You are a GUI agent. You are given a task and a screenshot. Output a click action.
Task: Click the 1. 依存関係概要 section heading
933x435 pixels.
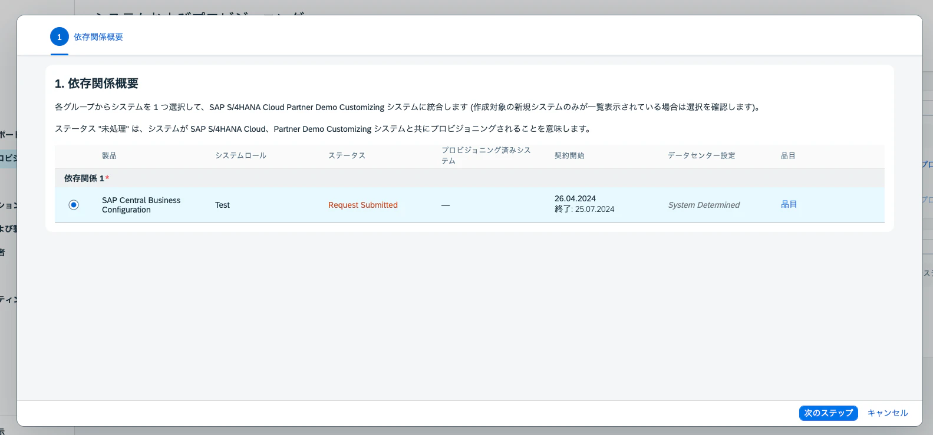coord(97,84)
